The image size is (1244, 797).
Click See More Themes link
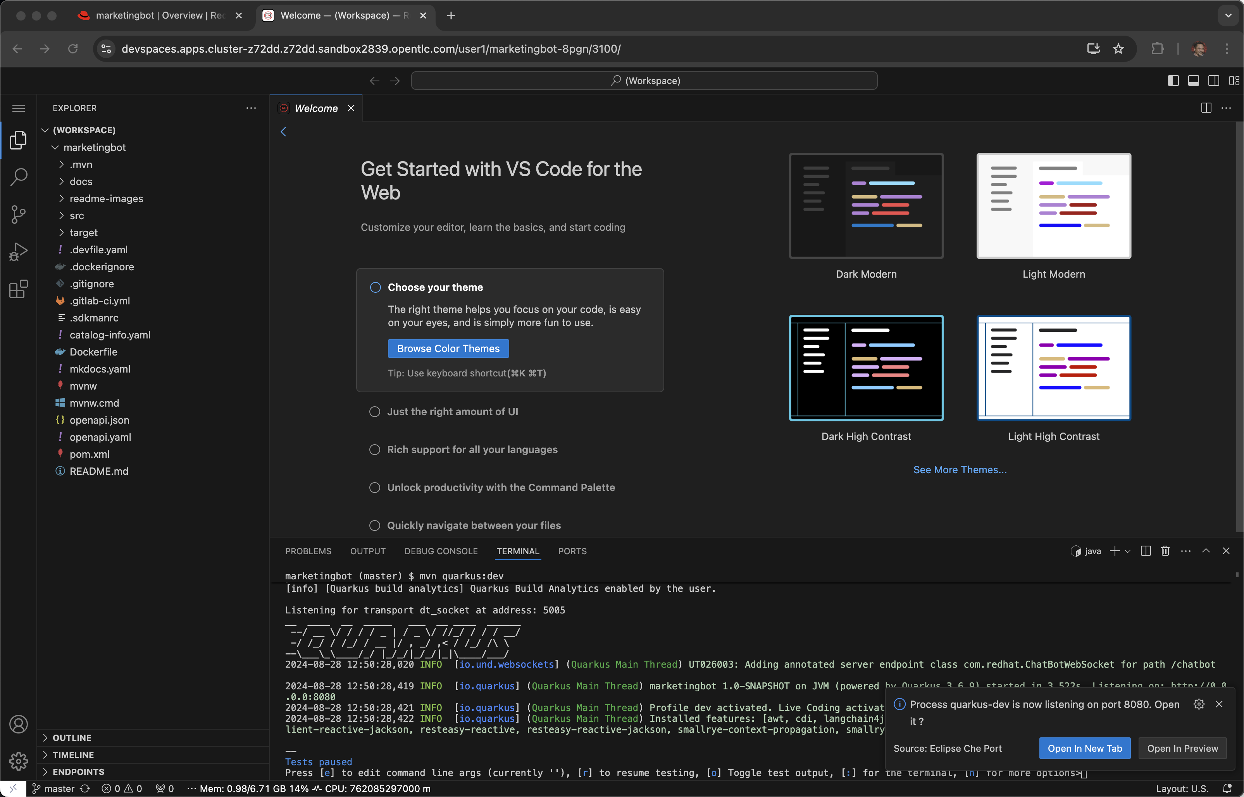coord(960,470)
